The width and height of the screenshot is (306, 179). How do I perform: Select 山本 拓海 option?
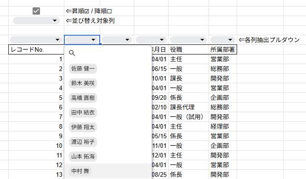83,157
